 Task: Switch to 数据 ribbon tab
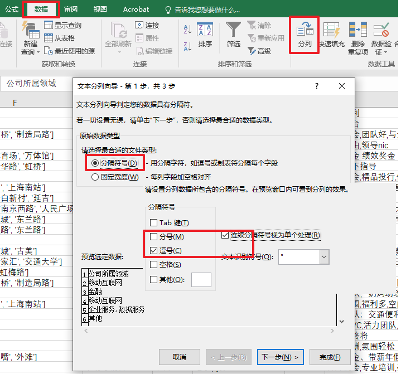(41, 9)
